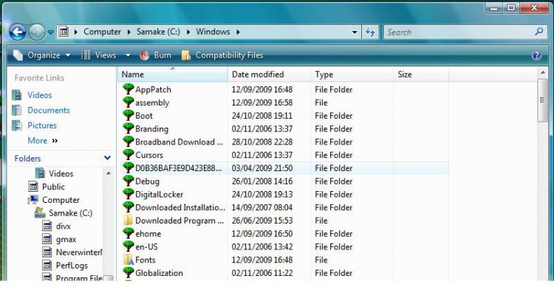Open the Organize dropdown menu
Screen dimensions: 554x298
[42, 55]
